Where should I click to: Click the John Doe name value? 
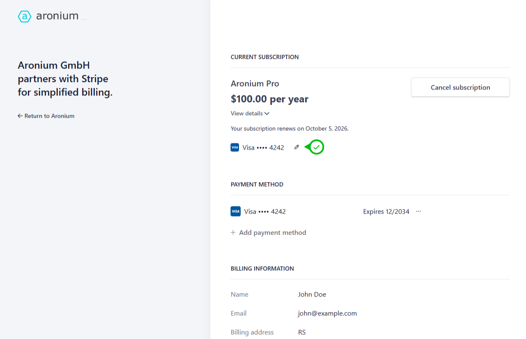(x=312, y=294)
